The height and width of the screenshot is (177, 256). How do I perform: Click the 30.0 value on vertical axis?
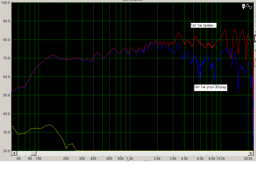(x=6, y=132)
